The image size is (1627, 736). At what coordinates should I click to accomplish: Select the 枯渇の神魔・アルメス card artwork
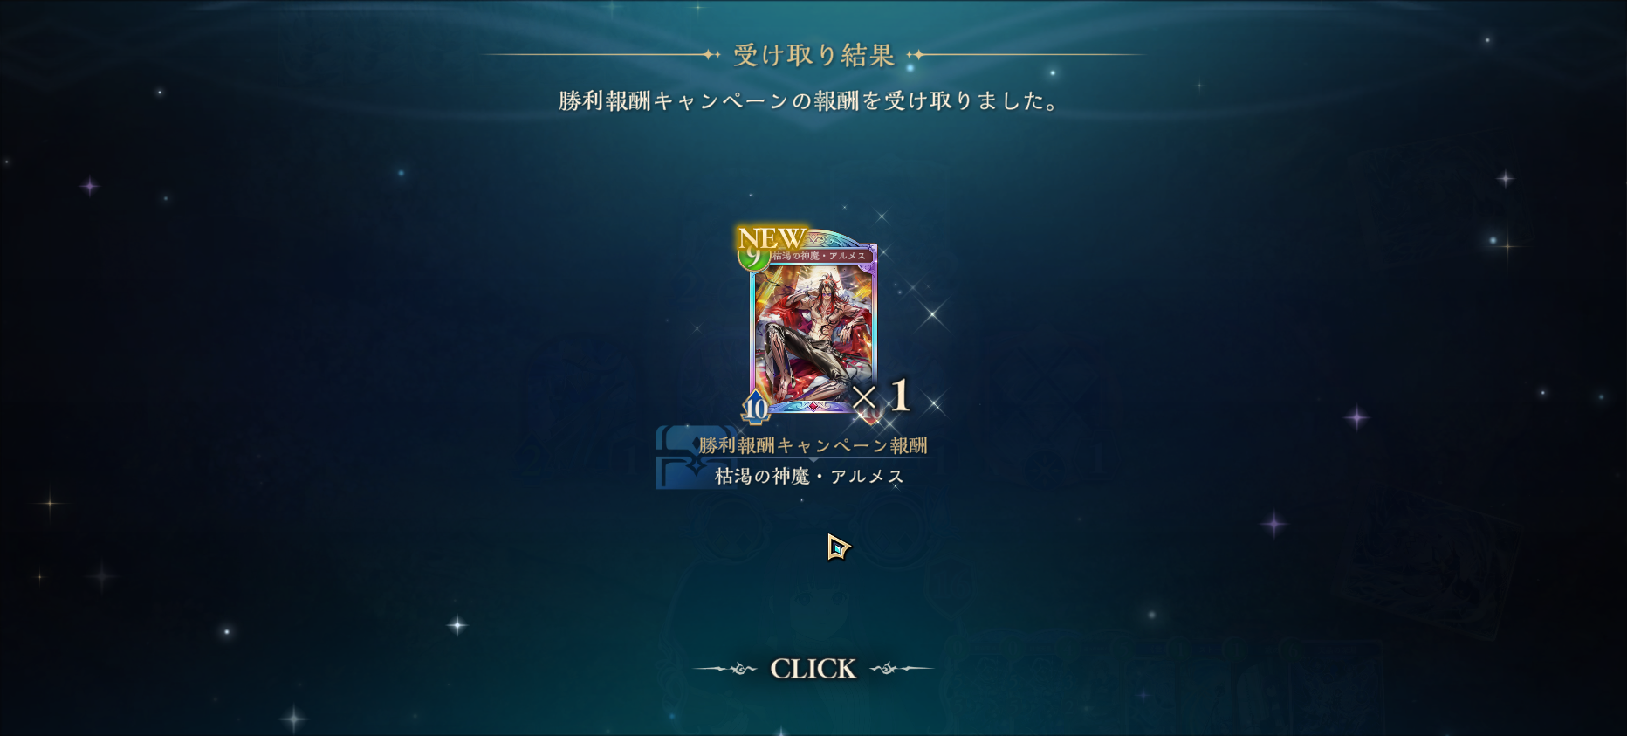pos(813,332)
